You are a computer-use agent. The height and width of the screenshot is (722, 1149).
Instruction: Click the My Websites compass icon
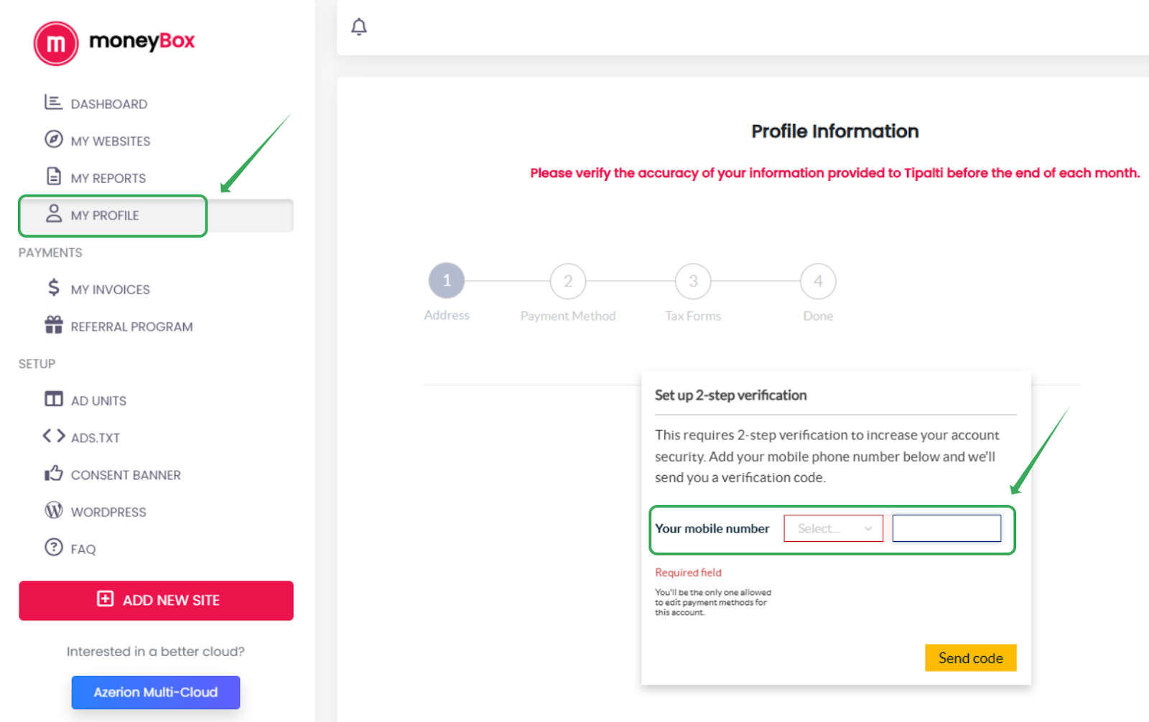pos(54,139)
